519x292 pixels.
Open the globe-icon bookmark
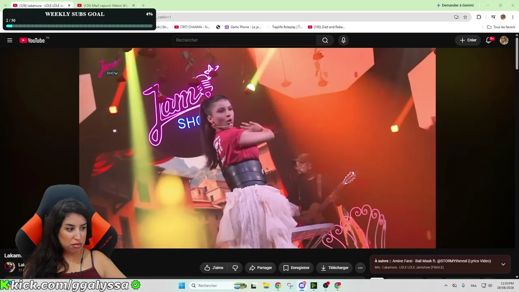[218, 27]
